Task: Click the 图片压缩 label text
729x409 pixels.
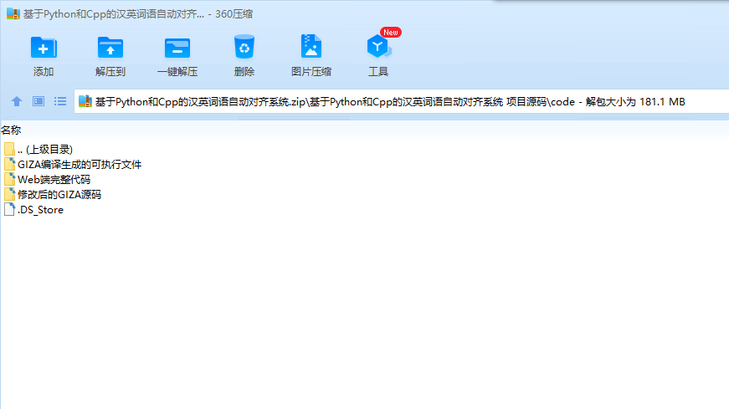Action: point(311,72)
